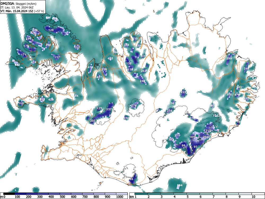Click the visibility value 215
Image resolution: width=265 pixels, height=199 pixels.
tap(208, 131)
